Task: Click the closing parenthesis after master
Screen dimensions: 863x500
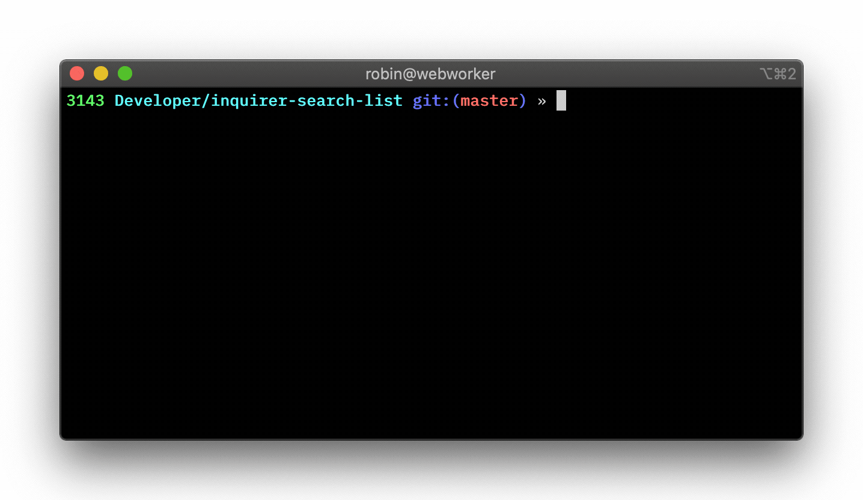Action: (523, 101)
